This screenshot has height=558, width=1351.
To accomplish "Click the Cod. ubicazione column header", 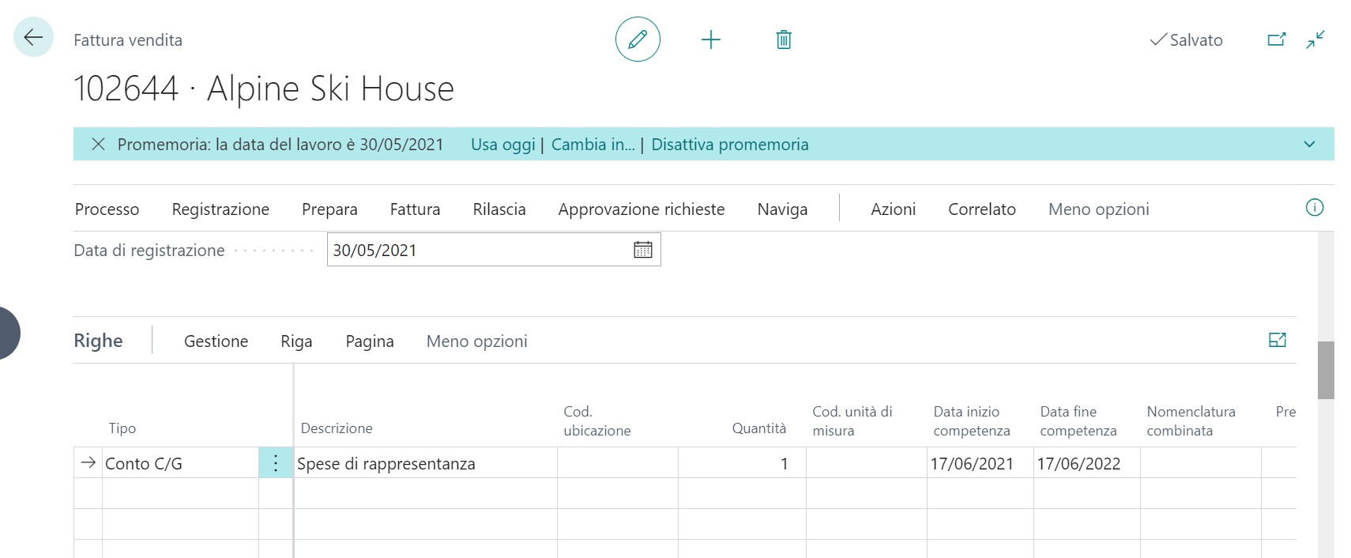I will pos(596,421).
